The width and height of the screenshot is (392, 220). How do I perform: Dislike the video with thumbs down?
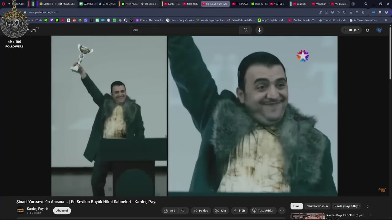point(183,211)
